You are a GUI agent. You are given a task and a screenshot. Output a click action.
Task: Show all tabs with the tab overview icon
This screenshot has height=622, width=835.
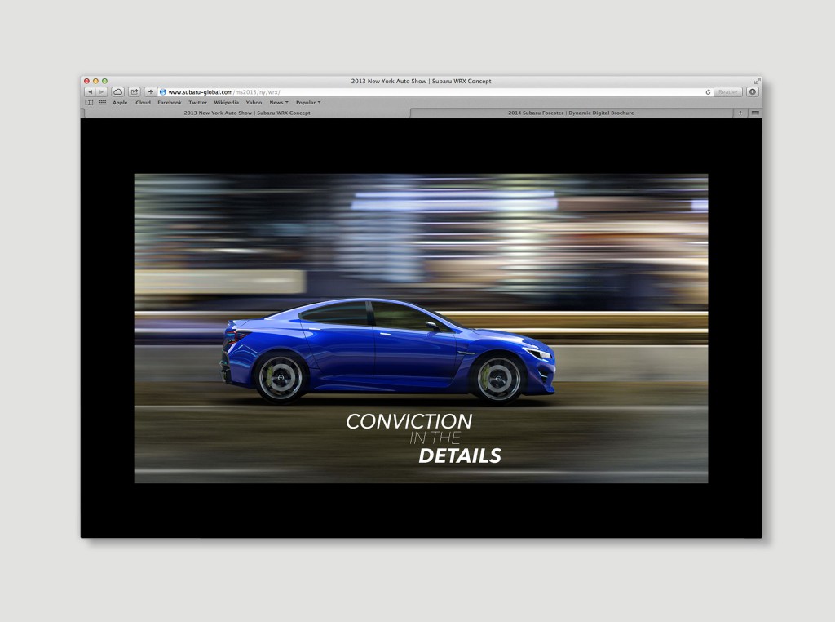coord(754,113)
